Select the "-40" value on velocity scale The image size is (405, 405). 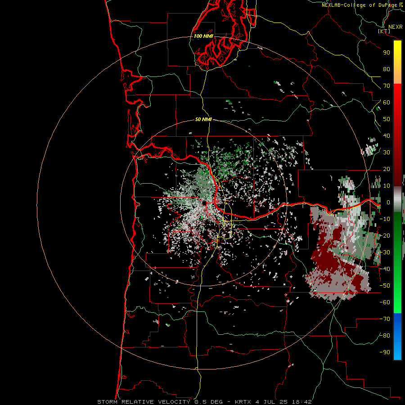[x=385, y=269]
